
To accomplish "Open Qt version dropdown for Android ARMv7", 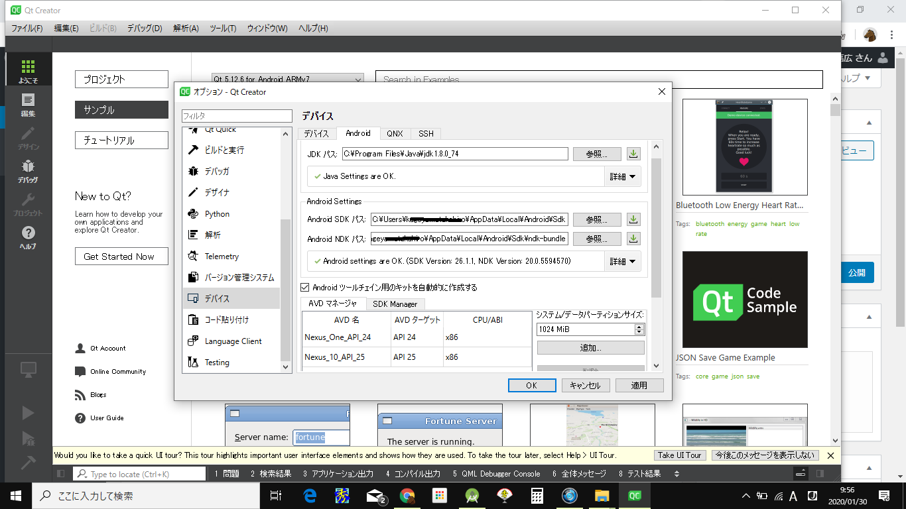I will tap(288, 80).
